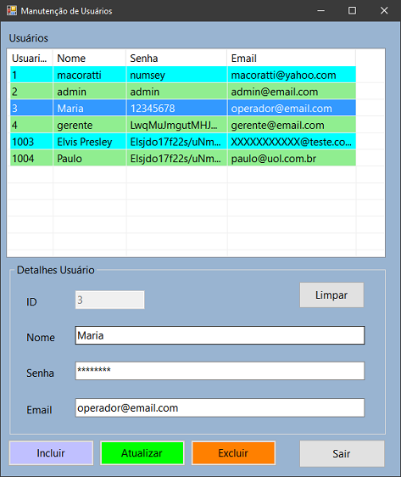Viewport: 401px width, 477px height.
Task: Click the purple Incluir button
Action: point(51,453)
